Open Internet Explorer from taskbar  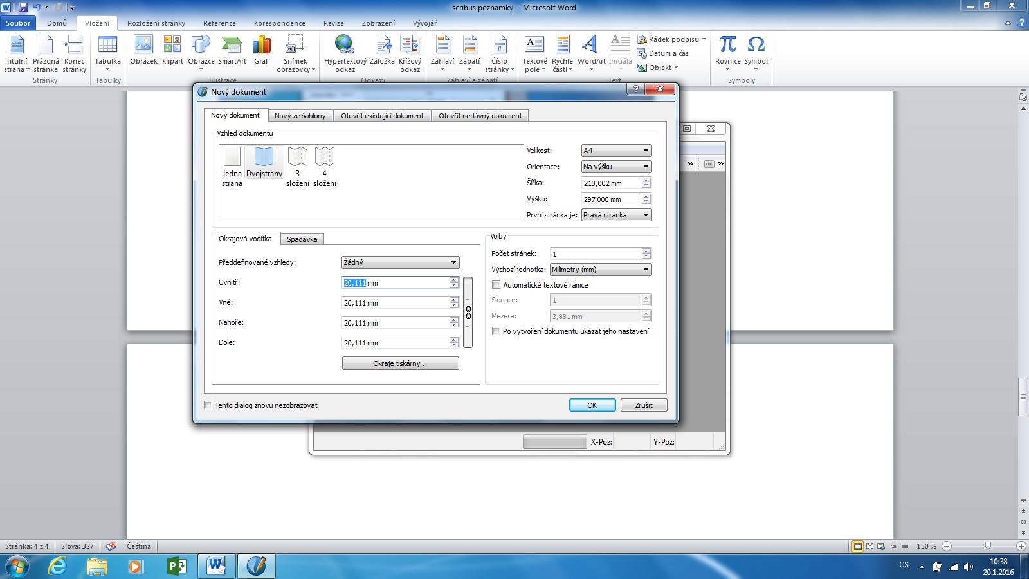[x=57, y=567]
